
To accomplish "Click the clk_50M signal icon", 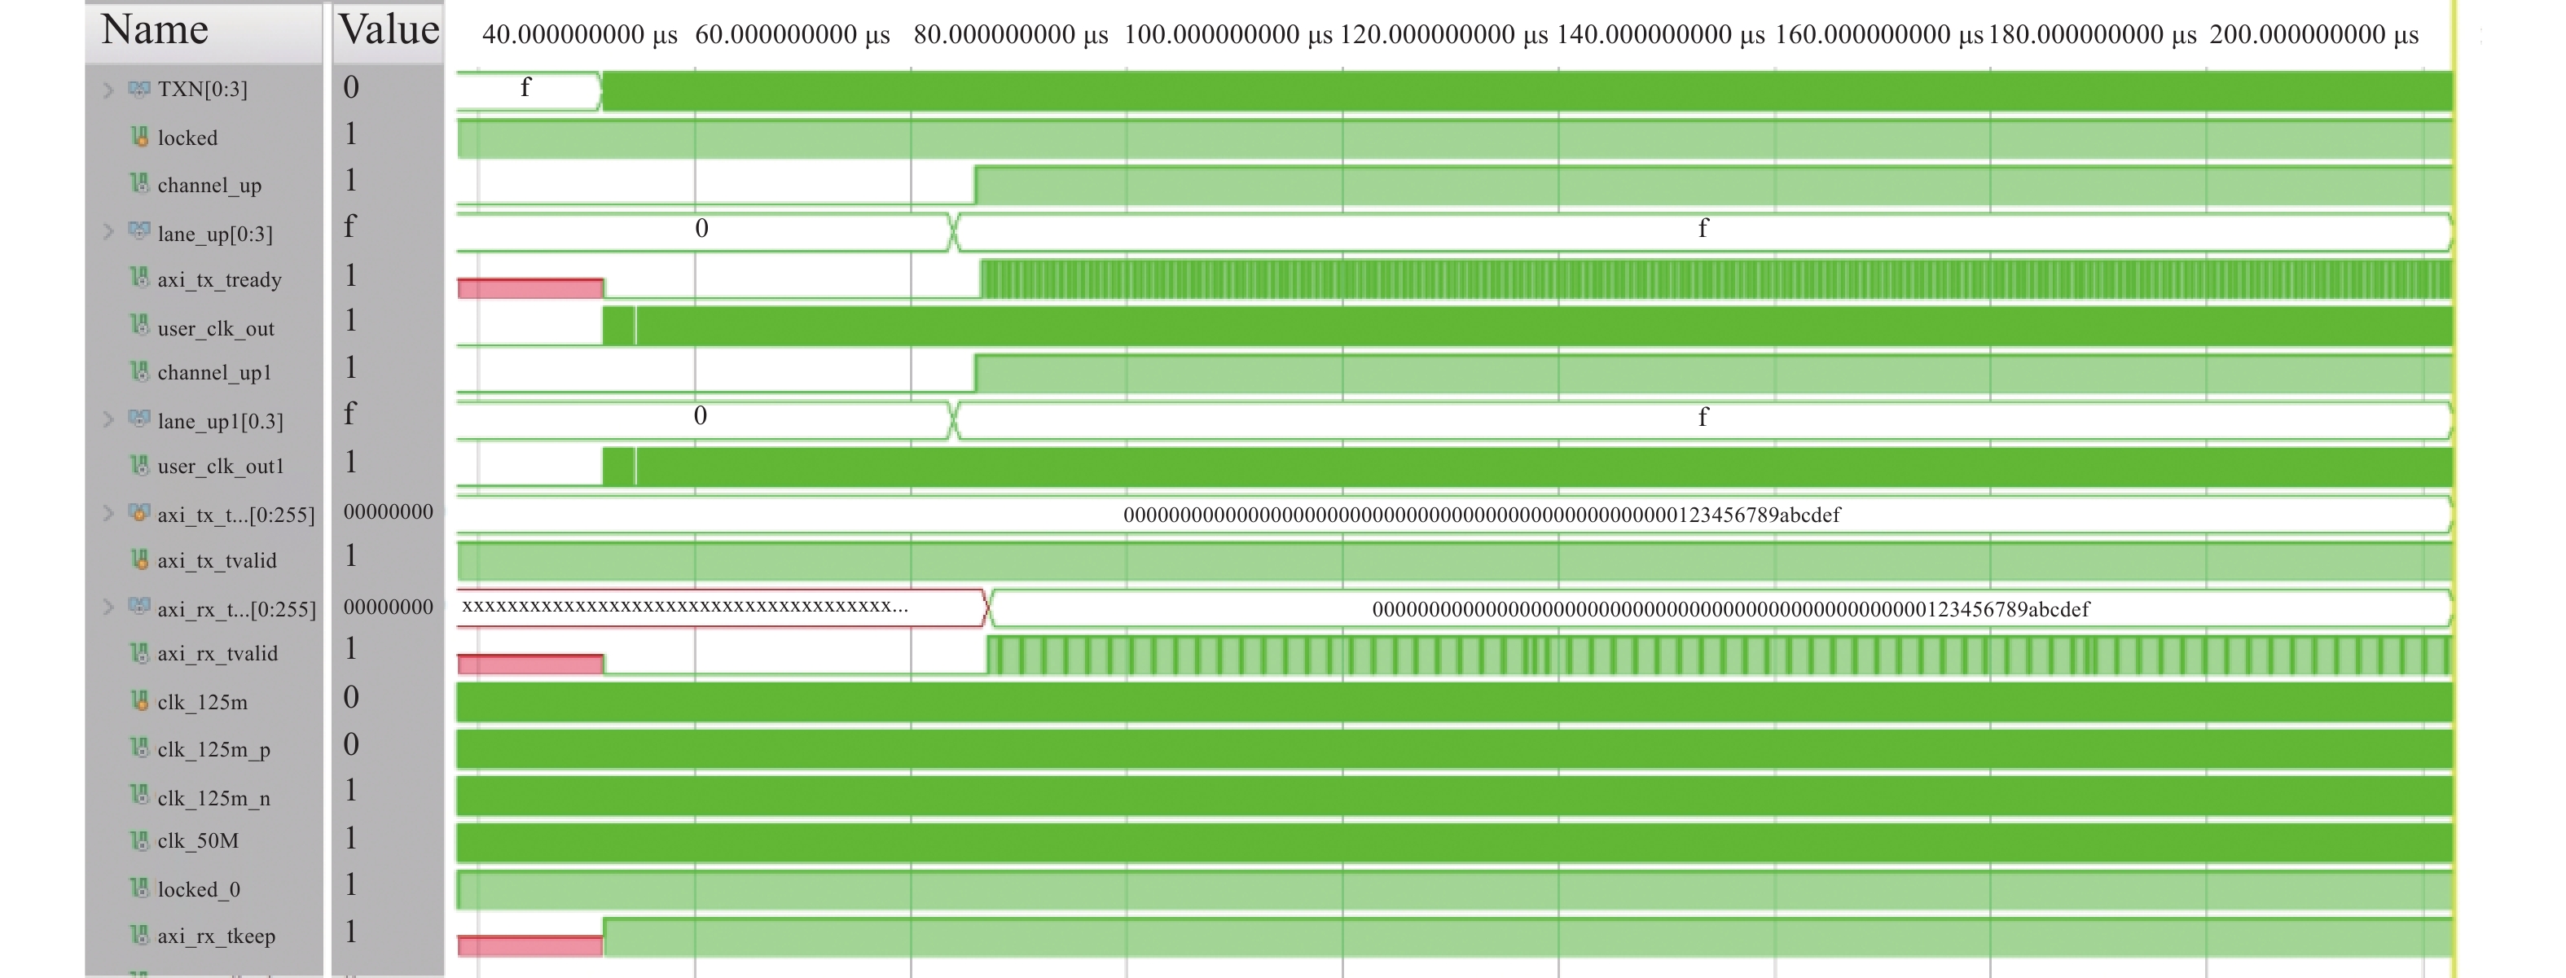I will 139,840.
